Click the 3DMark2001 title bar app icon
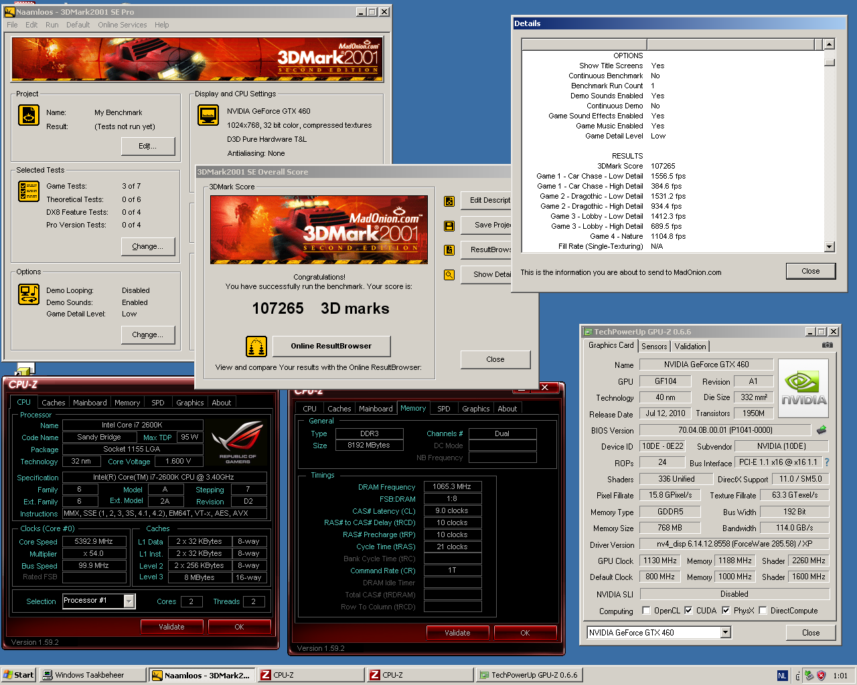The width and height of the screenshot is (857, 685). (x=9, y=12)
